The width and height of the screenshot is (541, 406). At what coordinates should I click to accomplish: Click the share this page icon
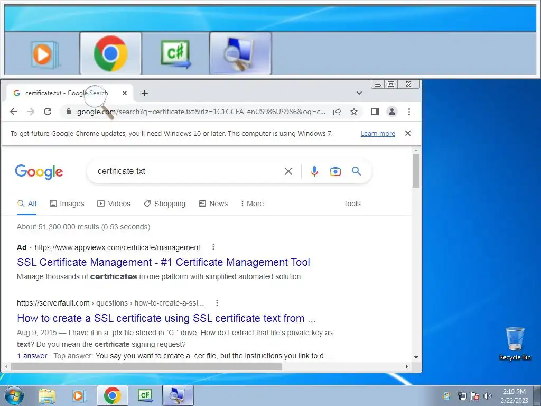click(337, 112)
